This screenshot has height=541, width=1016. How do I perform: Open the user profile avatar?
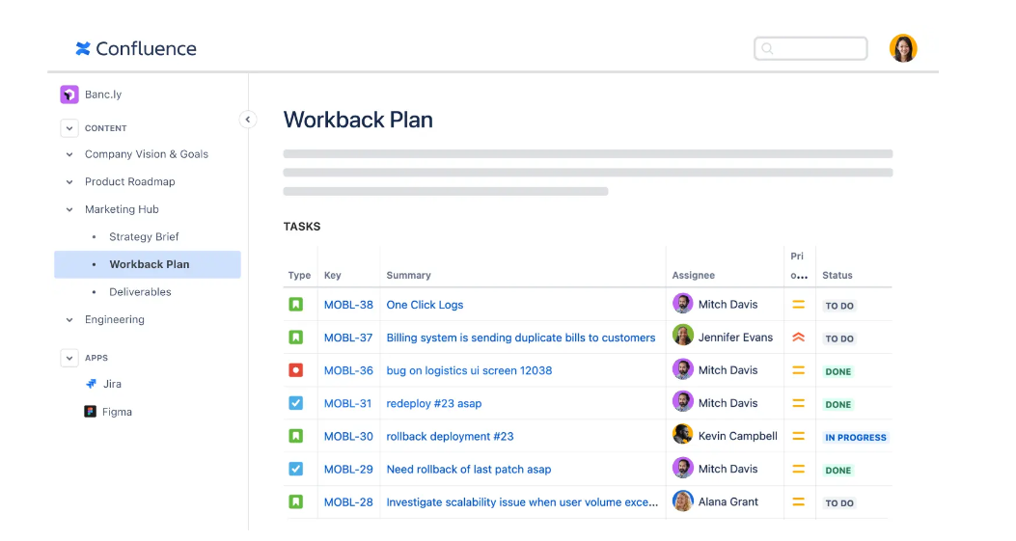coord(902,48)
